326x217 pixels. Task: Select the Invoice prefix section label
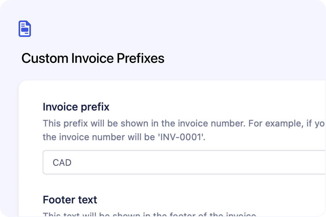coord(76,107)
